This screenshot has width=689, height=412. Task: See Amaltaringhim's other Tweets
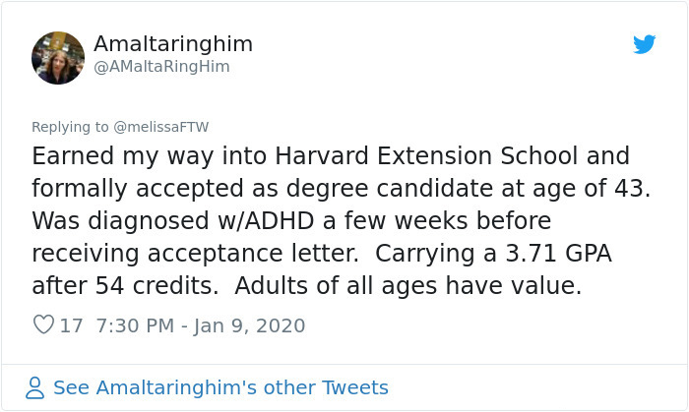point(220,387)
